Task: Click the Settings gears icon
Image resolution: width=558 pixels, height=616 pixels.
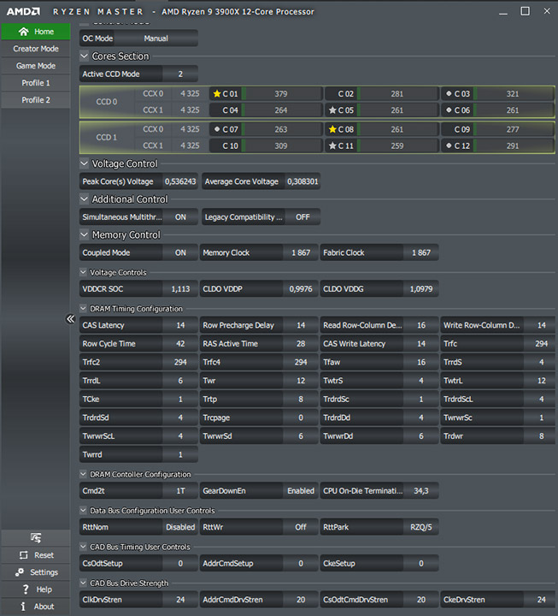Action: pos(20,572)
